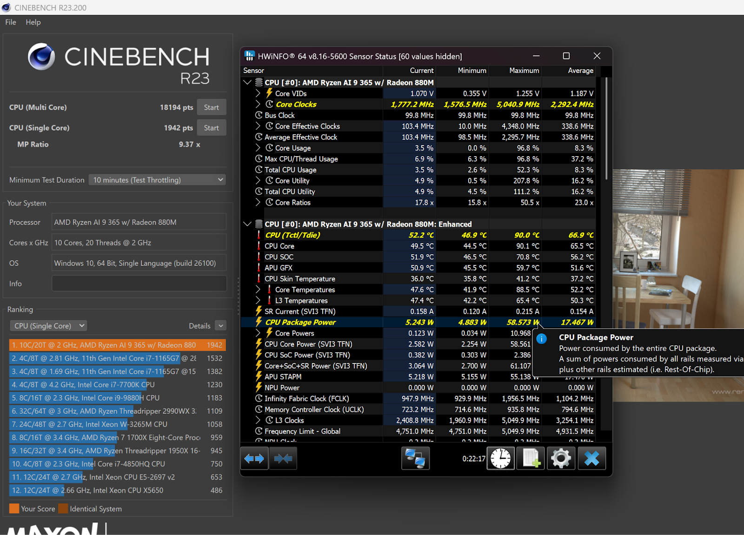Click the Identical System brown legend swatch
Viewport: 744px width, 535px height.
(63, 509)
